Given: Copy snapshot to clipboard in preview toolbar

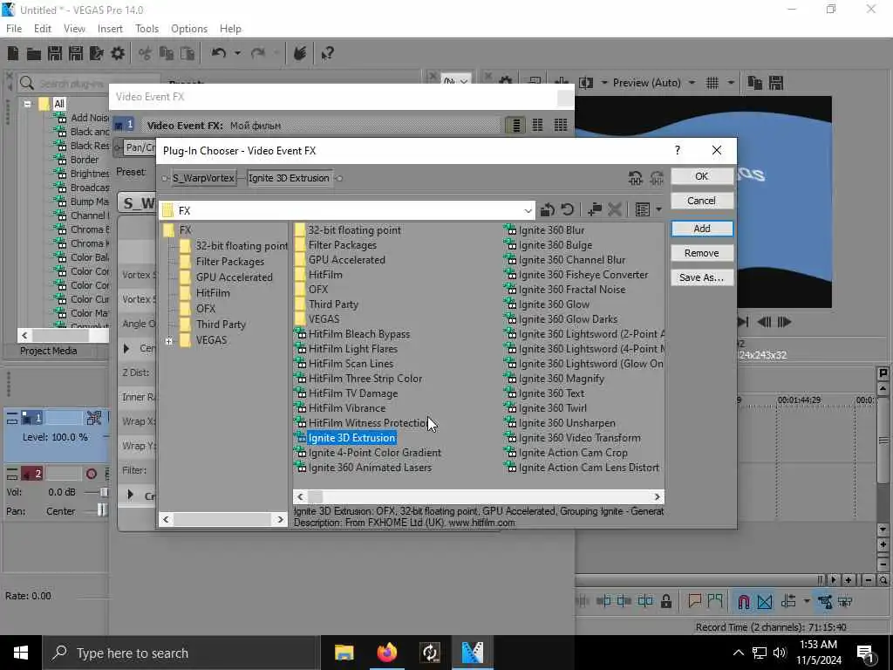Looking at the screenshot, I should click(x=754, y=83).
